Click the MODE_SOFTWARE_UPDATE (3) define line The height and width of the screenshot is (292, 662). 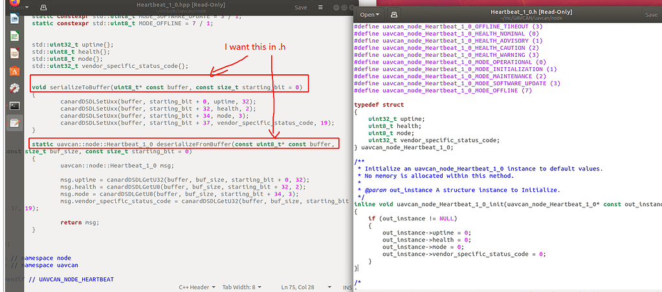[458, 83]
